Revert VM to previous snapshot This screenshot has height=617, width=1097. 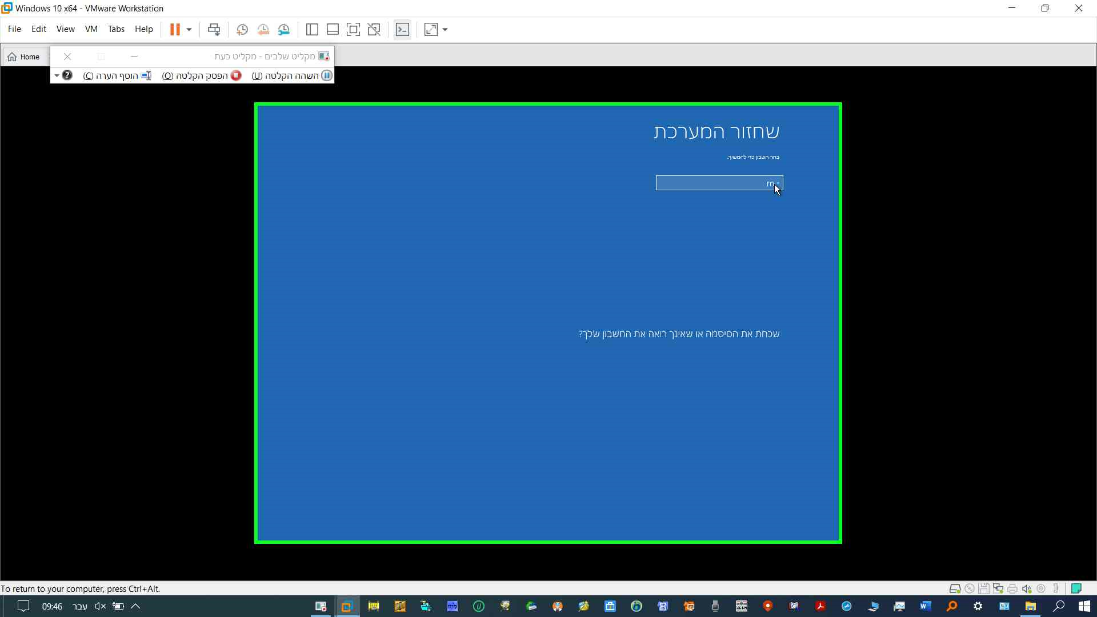coord(263,30)
